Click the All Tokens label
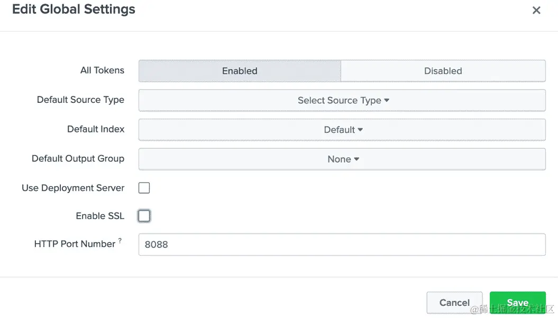 [x=102, y=70]
